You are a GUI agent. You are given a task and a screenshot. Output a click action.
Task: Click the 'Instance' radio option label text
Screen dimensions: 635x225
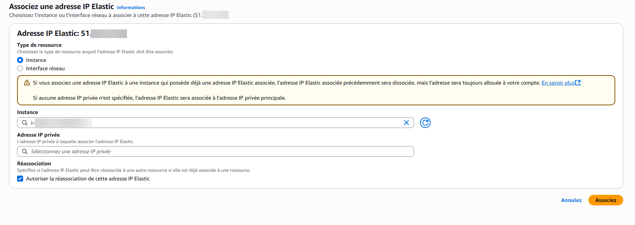click(36, 60)
